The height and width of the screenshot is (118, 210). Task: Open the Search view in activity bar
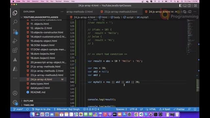point(15,22)
